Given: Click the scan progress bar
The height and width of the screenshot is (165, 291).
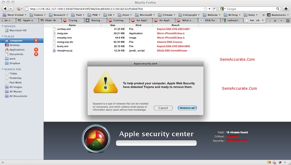Looking at the screenshot, I should pyautogui.click(x=156, y=143).
